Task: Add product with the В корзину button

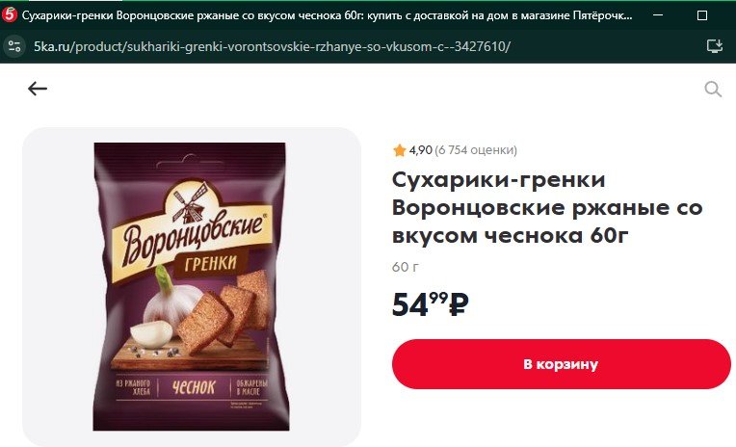Action: pyautogui.click(x=561, y=364)
